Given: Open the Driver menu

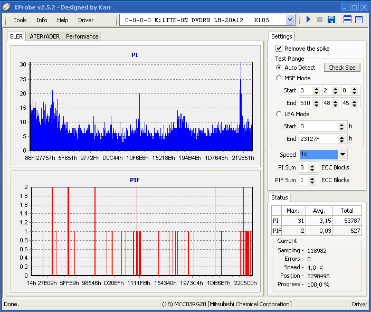Looking at the screenshot, I should point(85,20).
